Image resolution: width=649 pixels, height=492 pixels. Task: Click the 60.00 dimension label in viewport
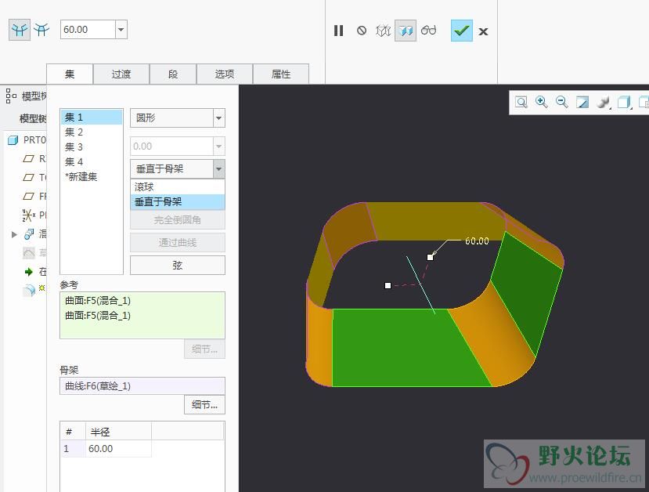[x=477, y=241]
